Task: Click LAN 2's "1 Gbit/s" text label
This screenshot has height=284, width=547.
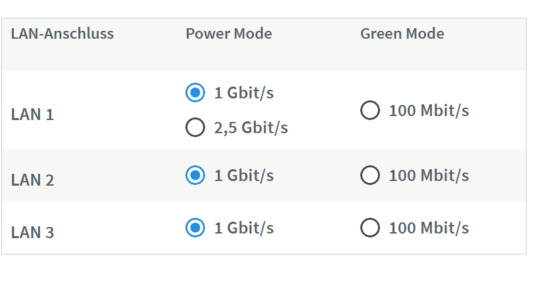Action: click(x=244, y=176)
